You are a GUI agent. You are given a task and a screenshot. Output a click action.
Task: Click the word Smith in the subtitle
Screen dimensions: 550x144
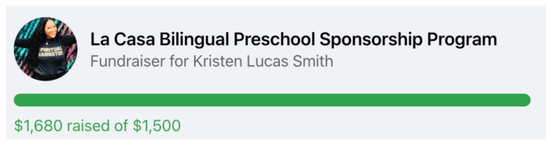pos(313,61)
